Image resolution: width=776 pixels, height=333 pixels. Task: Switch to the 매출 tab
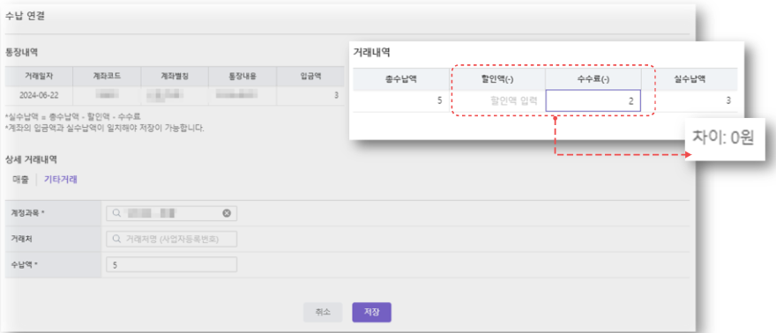pos(21,180)
